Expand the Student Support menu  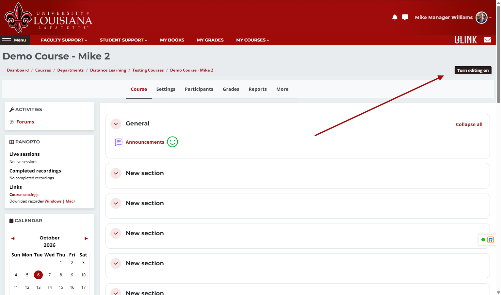123,40
